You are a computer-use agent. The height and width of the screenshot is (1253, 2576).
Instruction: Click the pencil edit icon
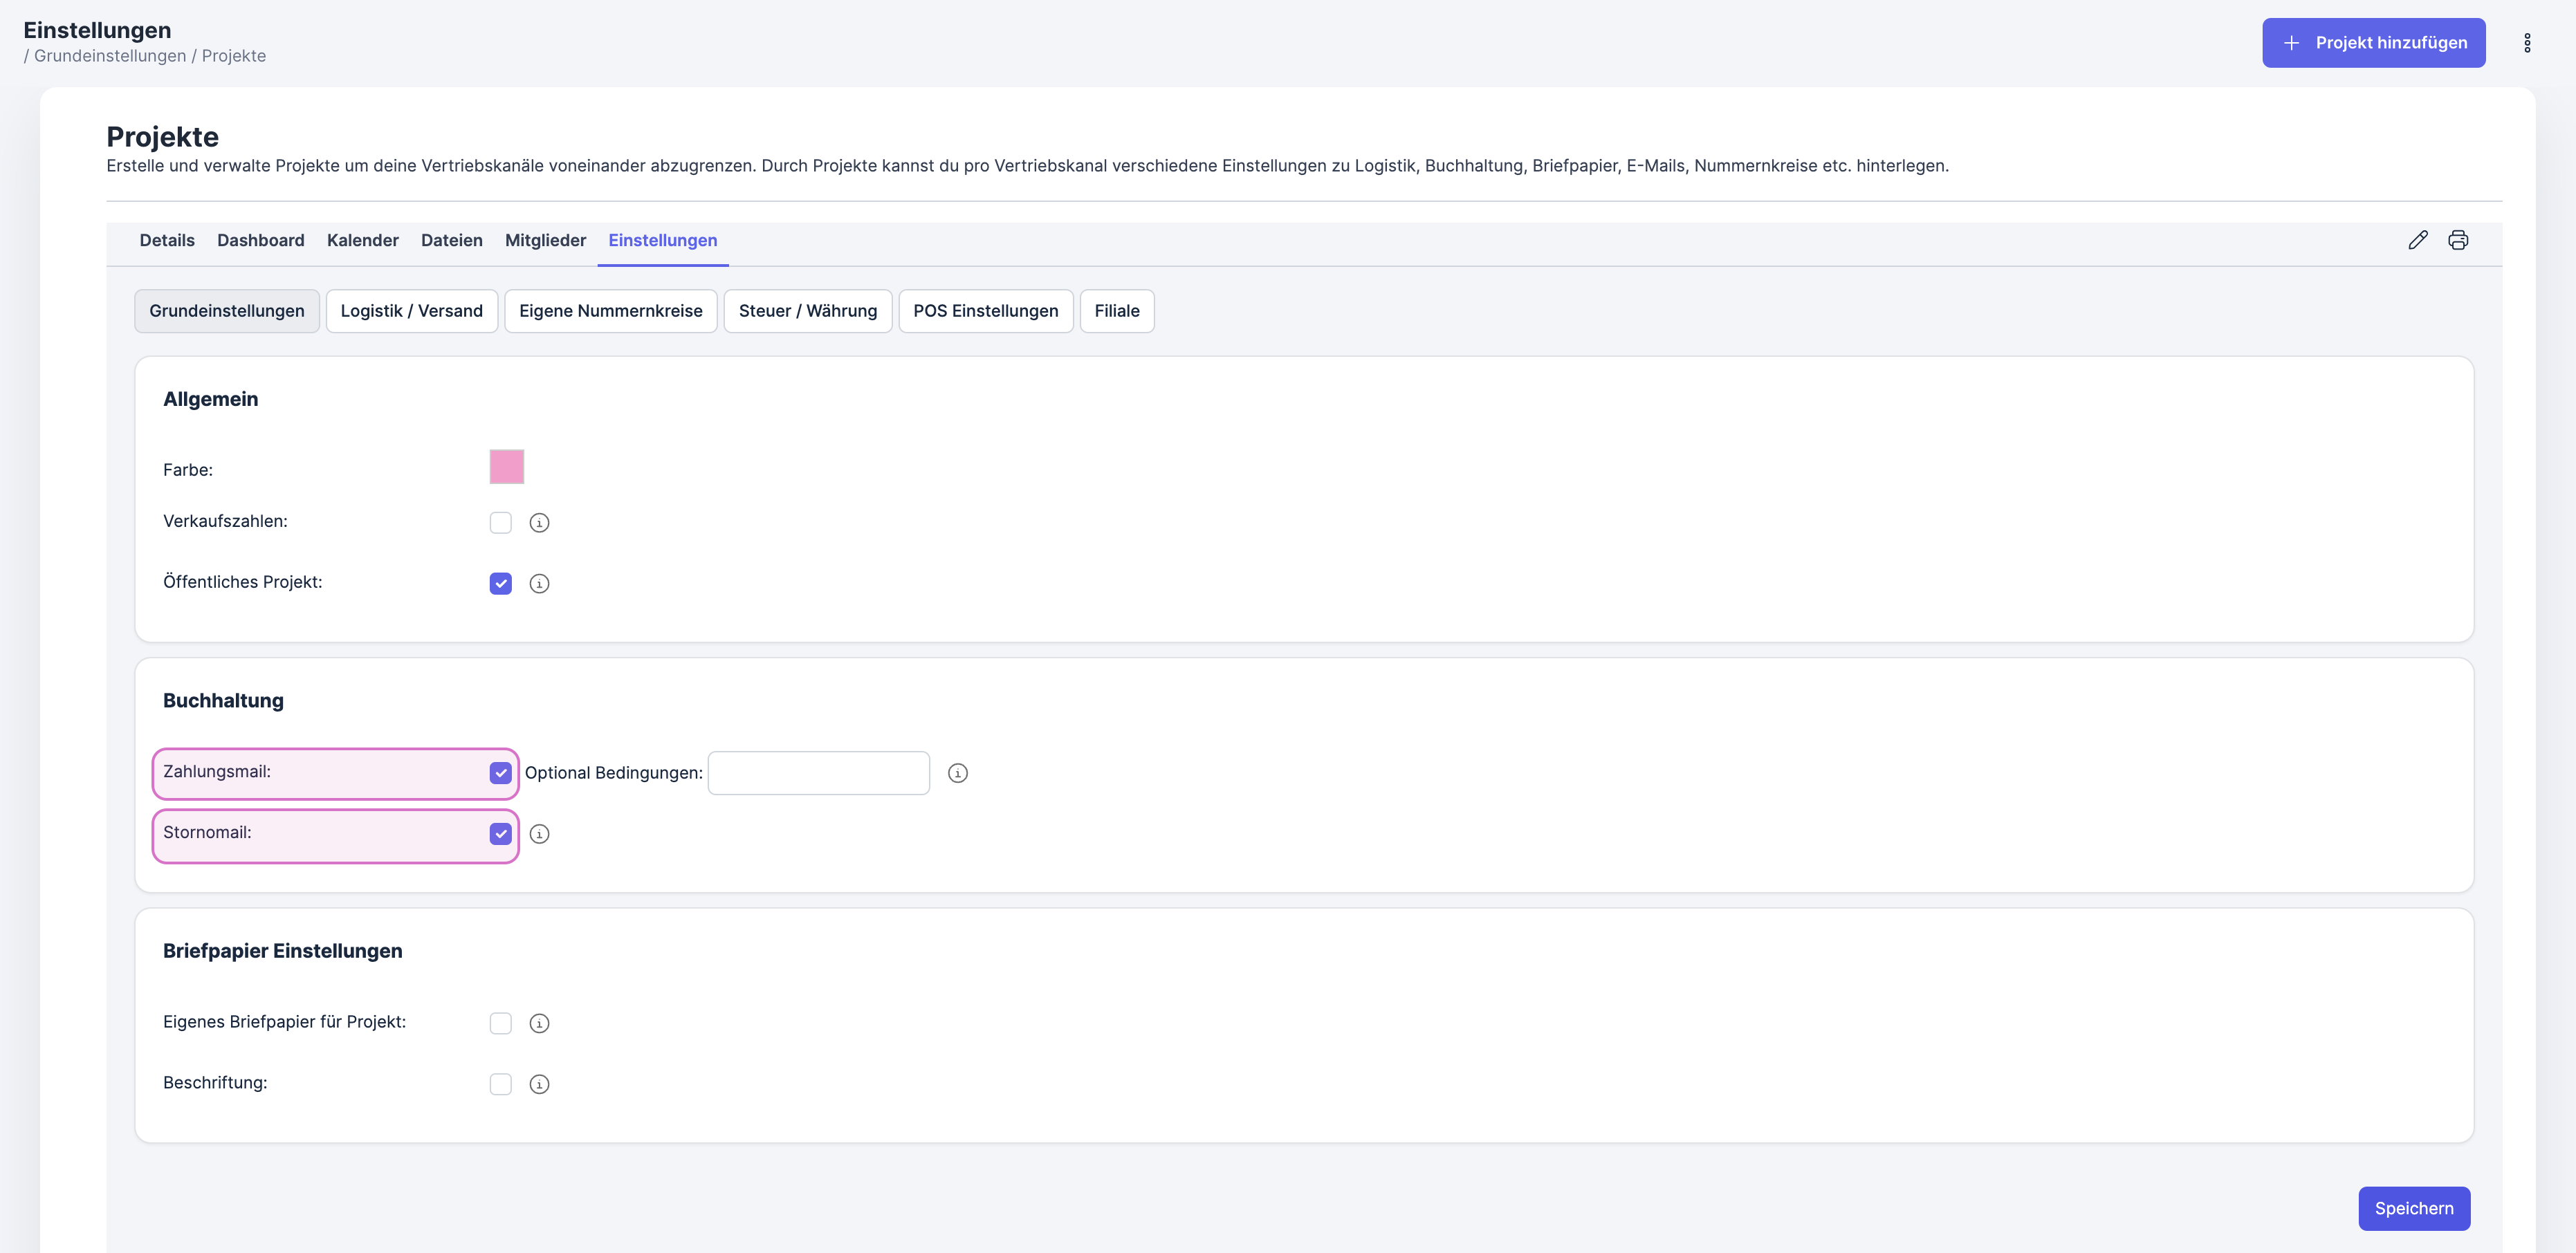click(x=2417, y=240)
